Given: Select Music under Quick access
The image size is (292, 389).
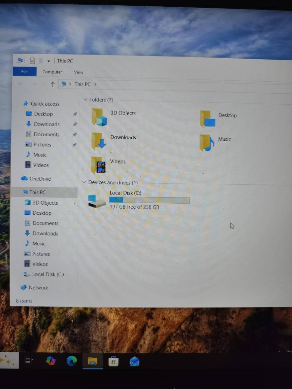Looking at the screenshot, I should click(40, 154).
